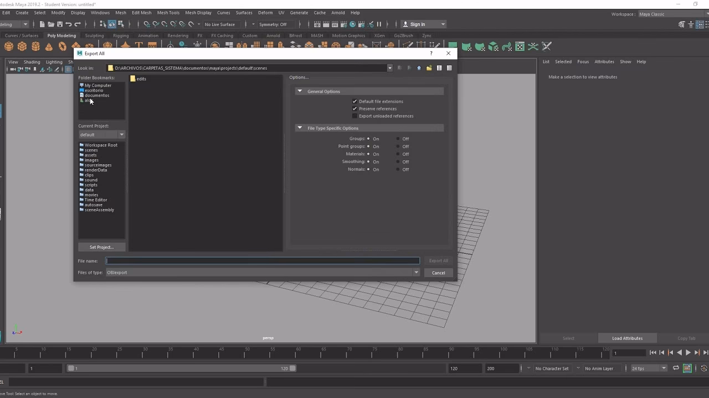709x398 pixels.
Task: Click the pause viewport icon
Action: click(379, 24)
